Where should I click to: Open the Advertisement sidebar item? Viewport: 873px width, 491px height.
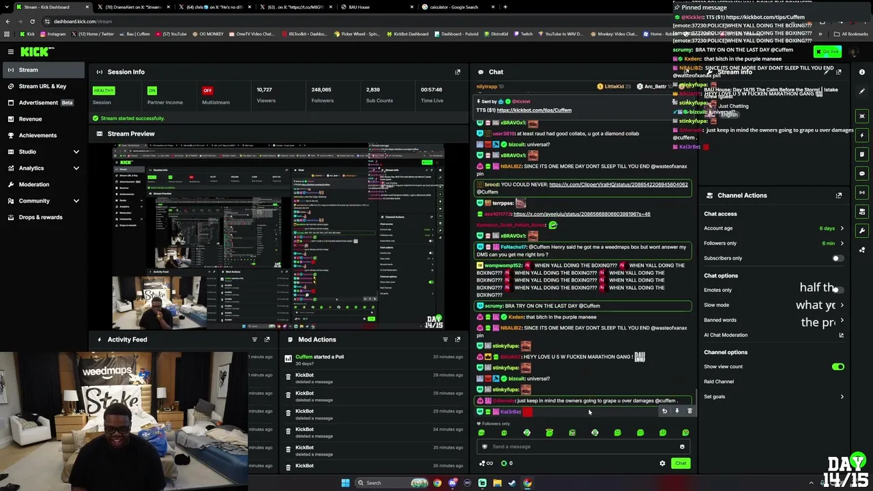[x=44, y=103]
